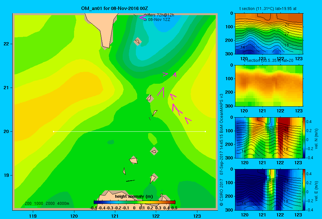
Task: Click the vel. N color bar
Action: tap(304, 138)
